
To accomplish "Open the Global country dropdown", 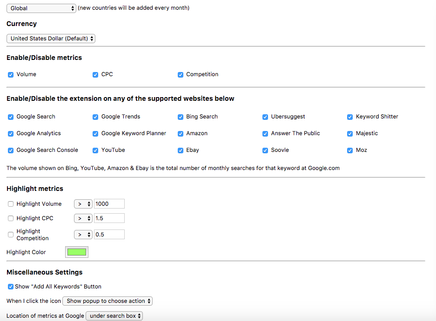I will [41, 8].
